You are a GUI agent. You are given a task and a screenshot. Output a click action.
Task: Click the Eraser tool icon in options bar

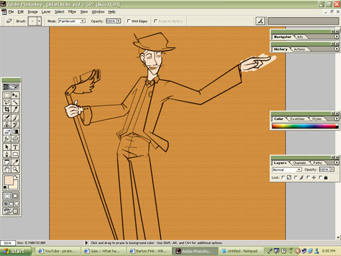[9, 21]
